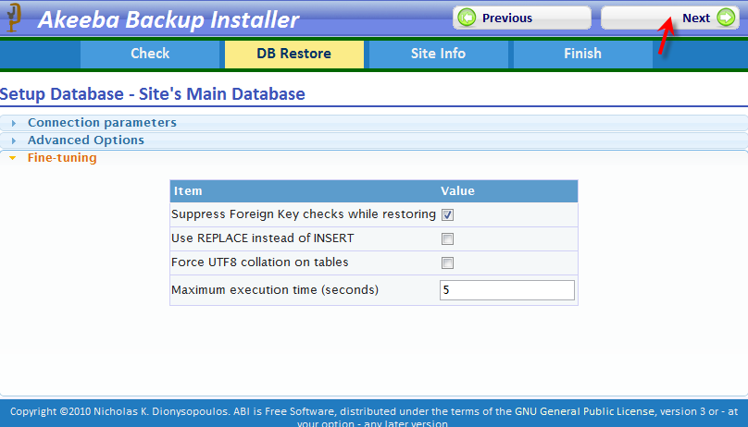The height and width of the screenshot is (427, 748).
Task: Click the green right-arrow icon on the Next button
Action: (726, 18)
